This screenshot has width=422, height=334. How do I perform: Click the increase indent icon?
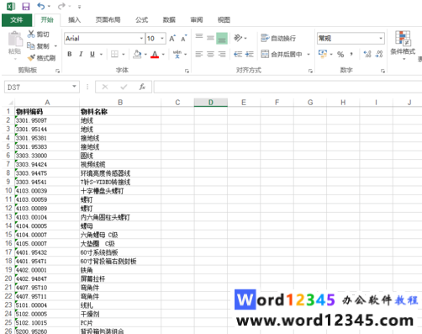pos(249,54)
